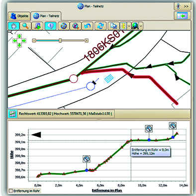The width and height of the screenshot is (196, 196).
Task: Toggle the info bubble tool
Action: click(50, 26)
